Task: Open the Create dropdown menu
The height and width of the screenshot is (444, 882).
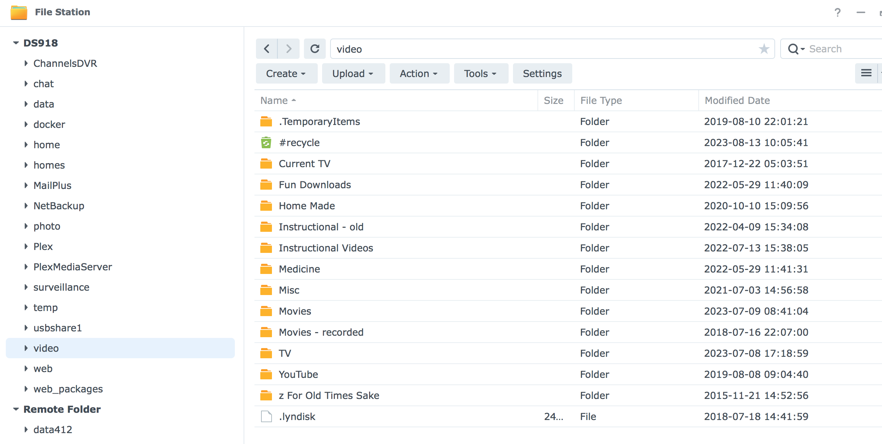Action: click(286, 73)
